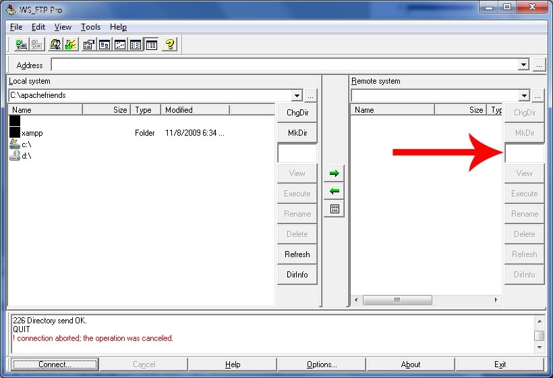Select the c:\ drive icon
The height and width of the screenshot is (378, 553).
pyautogui.click(x=14, y=144)
